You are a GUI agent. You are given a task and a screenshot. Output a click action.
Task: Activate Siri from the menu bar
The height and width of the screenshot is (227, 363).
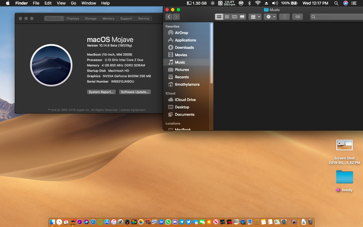[x=346, y=3]
